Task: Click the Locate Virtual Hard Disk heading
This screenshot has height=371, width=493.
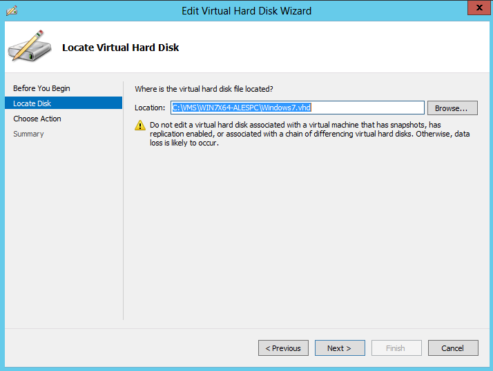Action: 121,48
